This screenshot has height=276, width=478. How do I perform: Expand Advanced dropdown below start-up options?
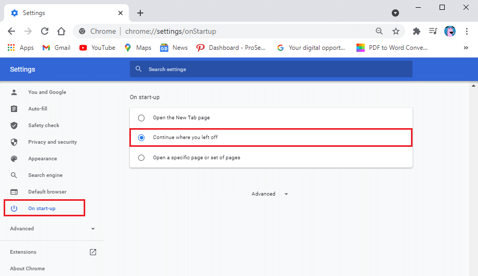269,194
